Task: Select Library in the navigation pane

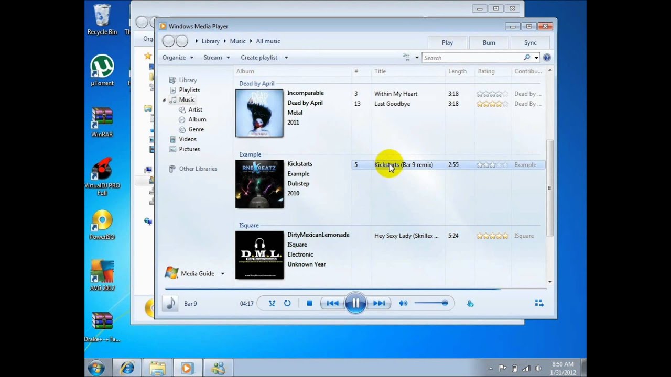Action: pyautogui.click(x=188, y=80)
